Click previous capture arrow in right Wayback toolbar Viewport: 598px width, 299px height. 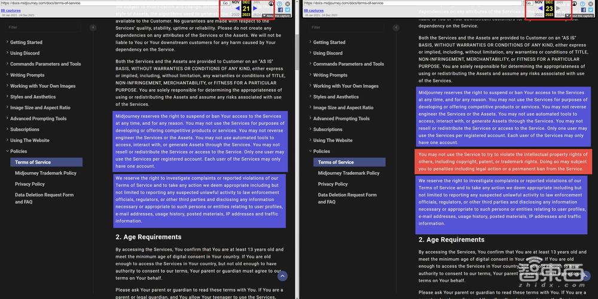540,8
